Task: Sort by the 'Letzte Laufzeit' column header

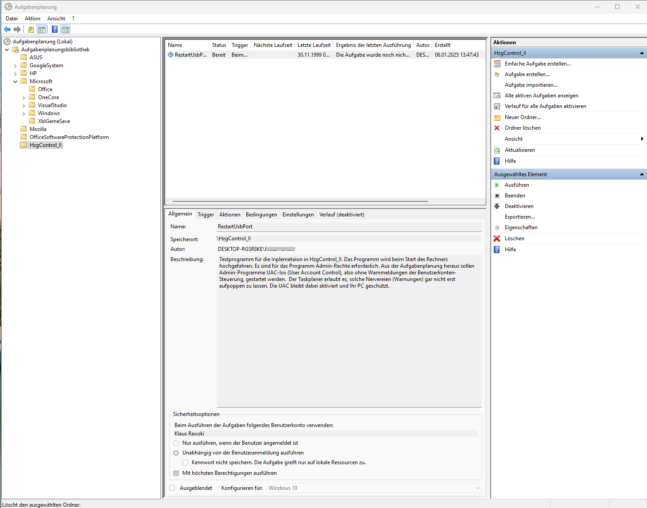Action: click(x=314, y=45)
